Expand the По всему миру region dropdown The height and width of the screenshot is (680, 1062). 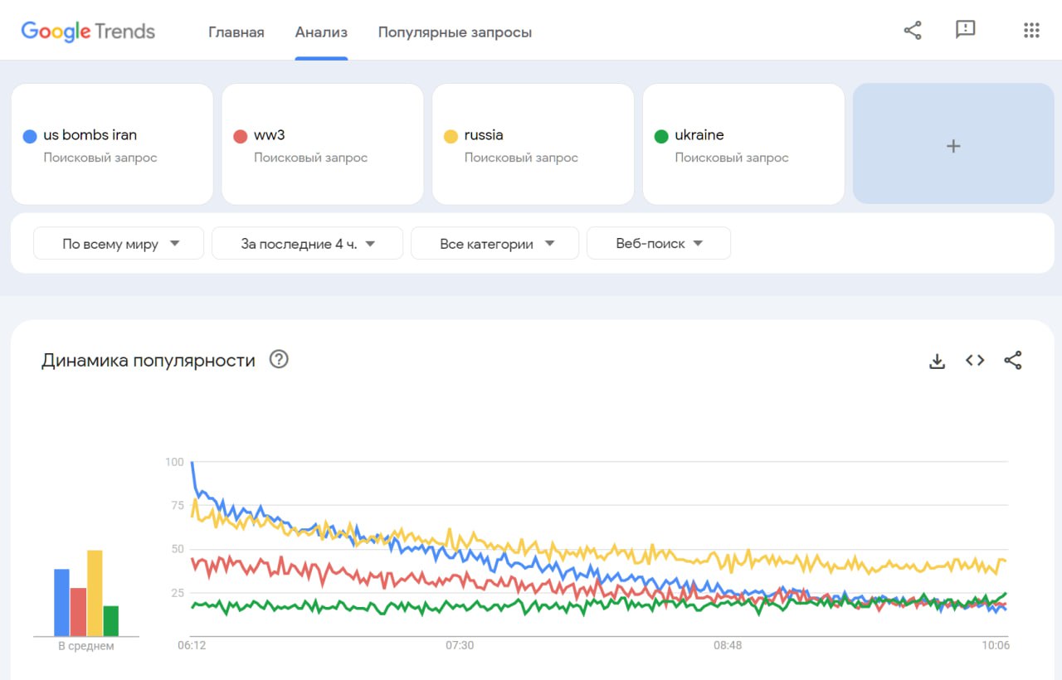coord(119,244)
